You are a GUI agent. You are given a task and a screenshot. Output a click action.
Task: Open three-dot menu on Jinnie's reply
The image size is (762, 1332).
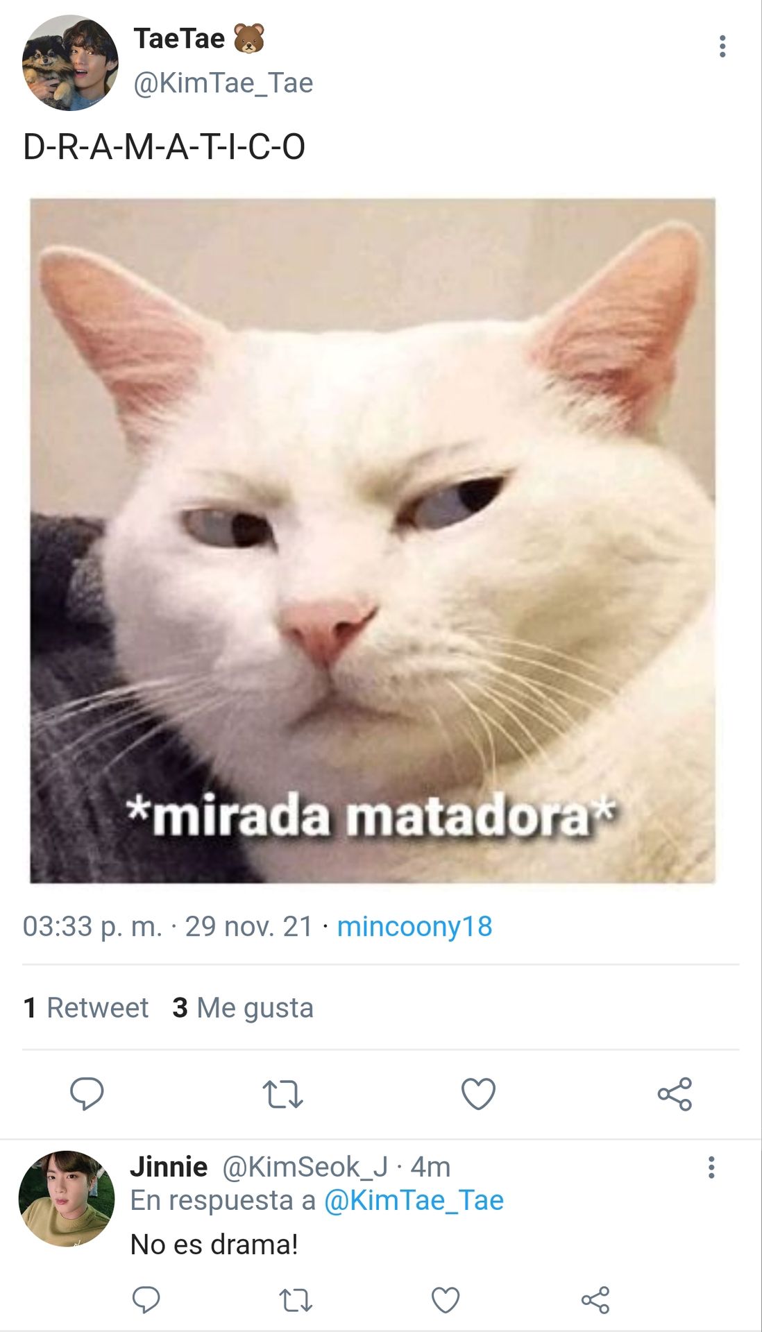pyautogui.click(x=711, y=1167)
